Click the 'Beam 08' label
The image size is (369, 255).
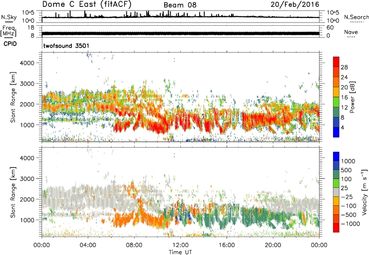pos(180,5)
